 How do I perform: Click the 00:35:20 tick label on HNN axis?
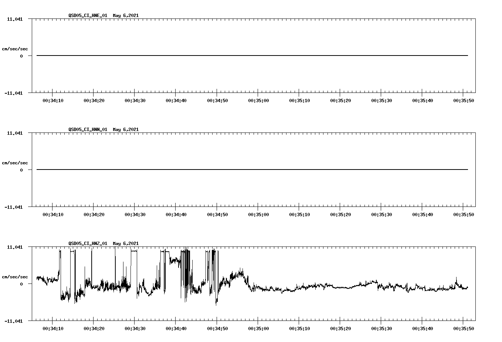click(341, 214)
